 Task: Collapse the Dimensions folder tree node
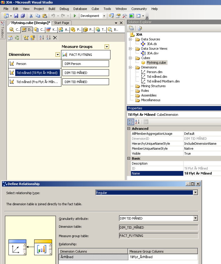(x=130, y=67)
